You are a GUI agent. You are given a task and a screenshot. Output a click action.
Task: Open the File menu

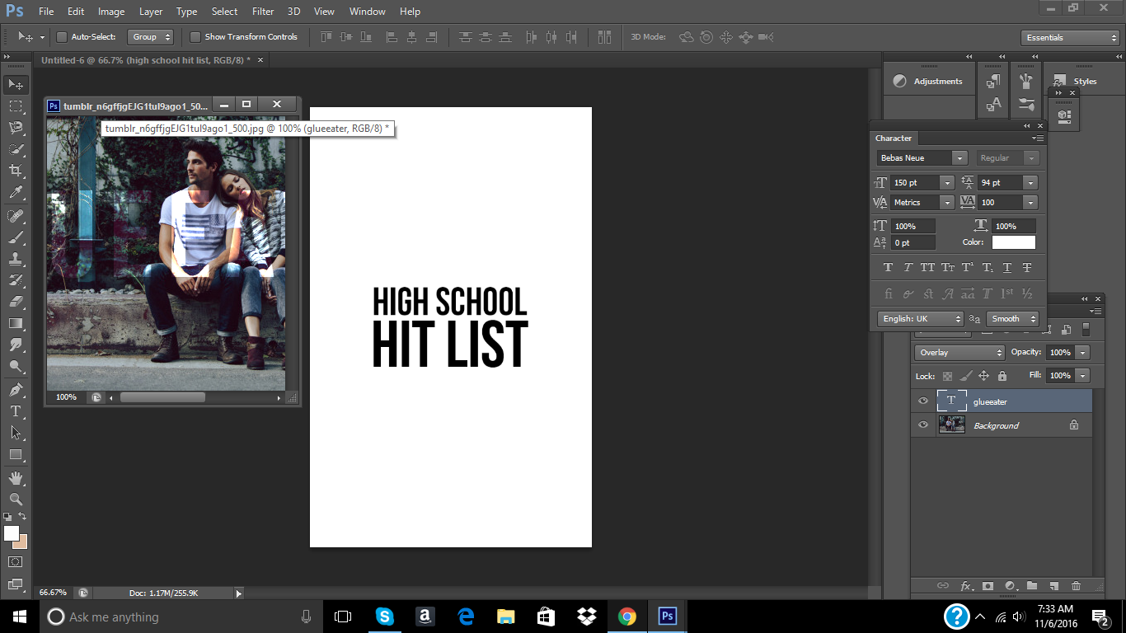46,12
